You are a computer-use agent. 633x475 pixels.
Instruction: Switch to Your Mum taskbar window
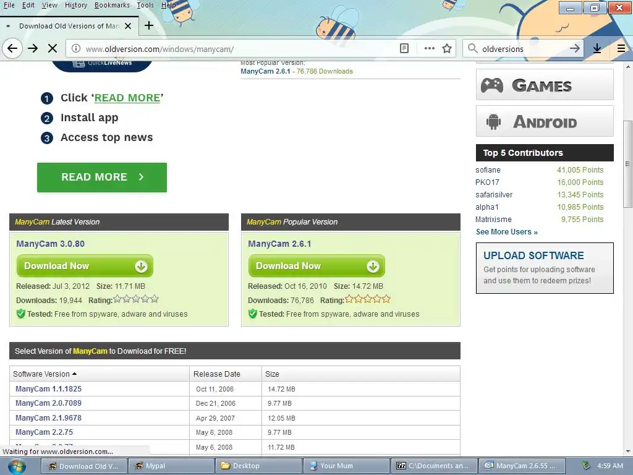pos(346,466)
